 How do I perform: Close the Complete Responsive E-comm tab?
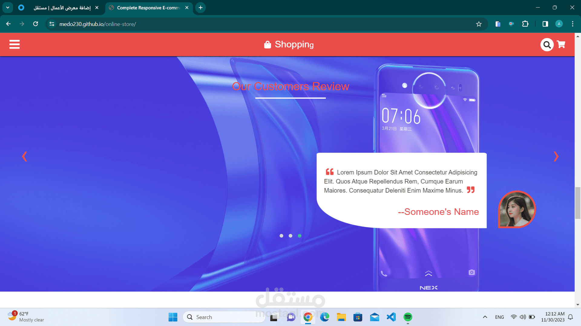[187, 8]
